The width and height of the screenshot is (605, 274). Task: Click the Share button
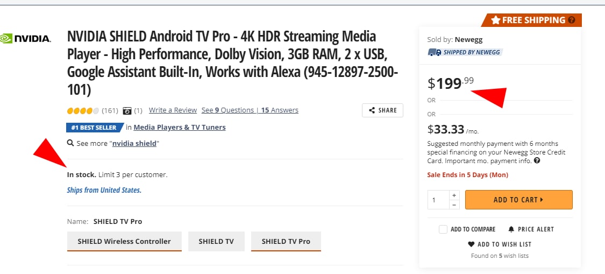(382, 110)
